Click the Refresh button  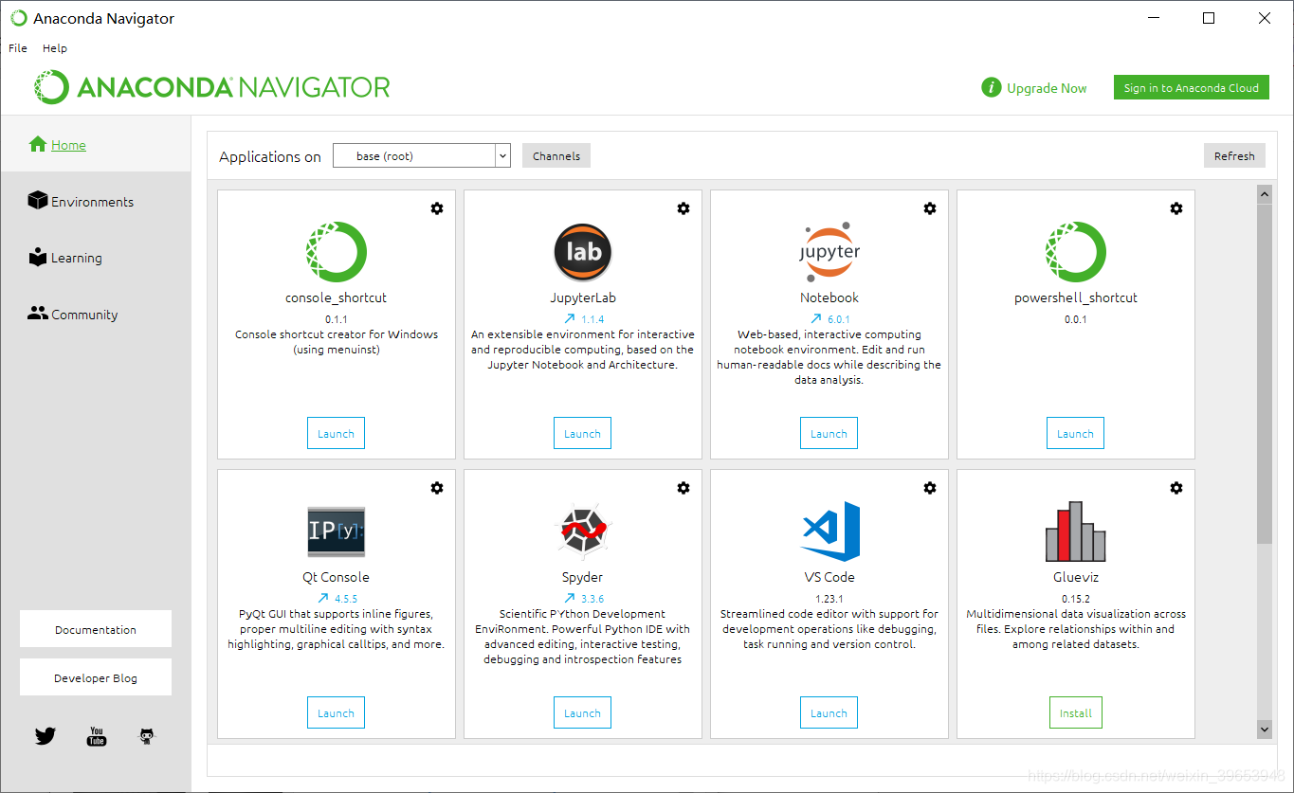(1234, 155)
